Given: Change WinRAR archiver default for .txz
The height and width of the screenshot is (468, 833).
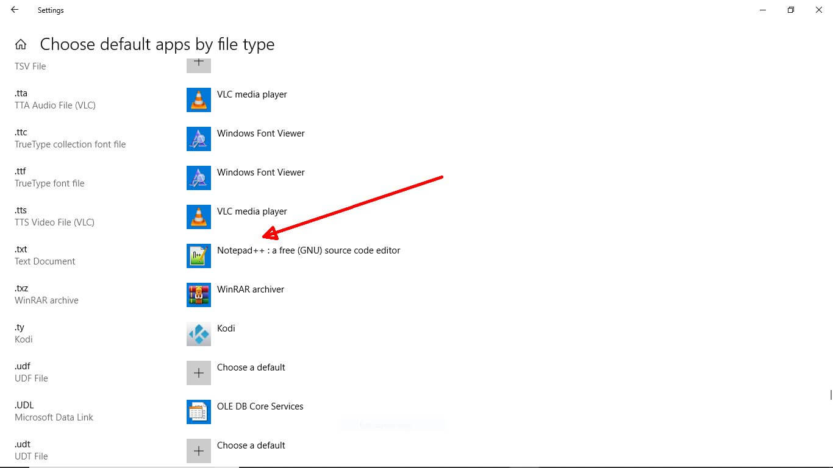Looking at the screenshot, I should pos(251,289).
